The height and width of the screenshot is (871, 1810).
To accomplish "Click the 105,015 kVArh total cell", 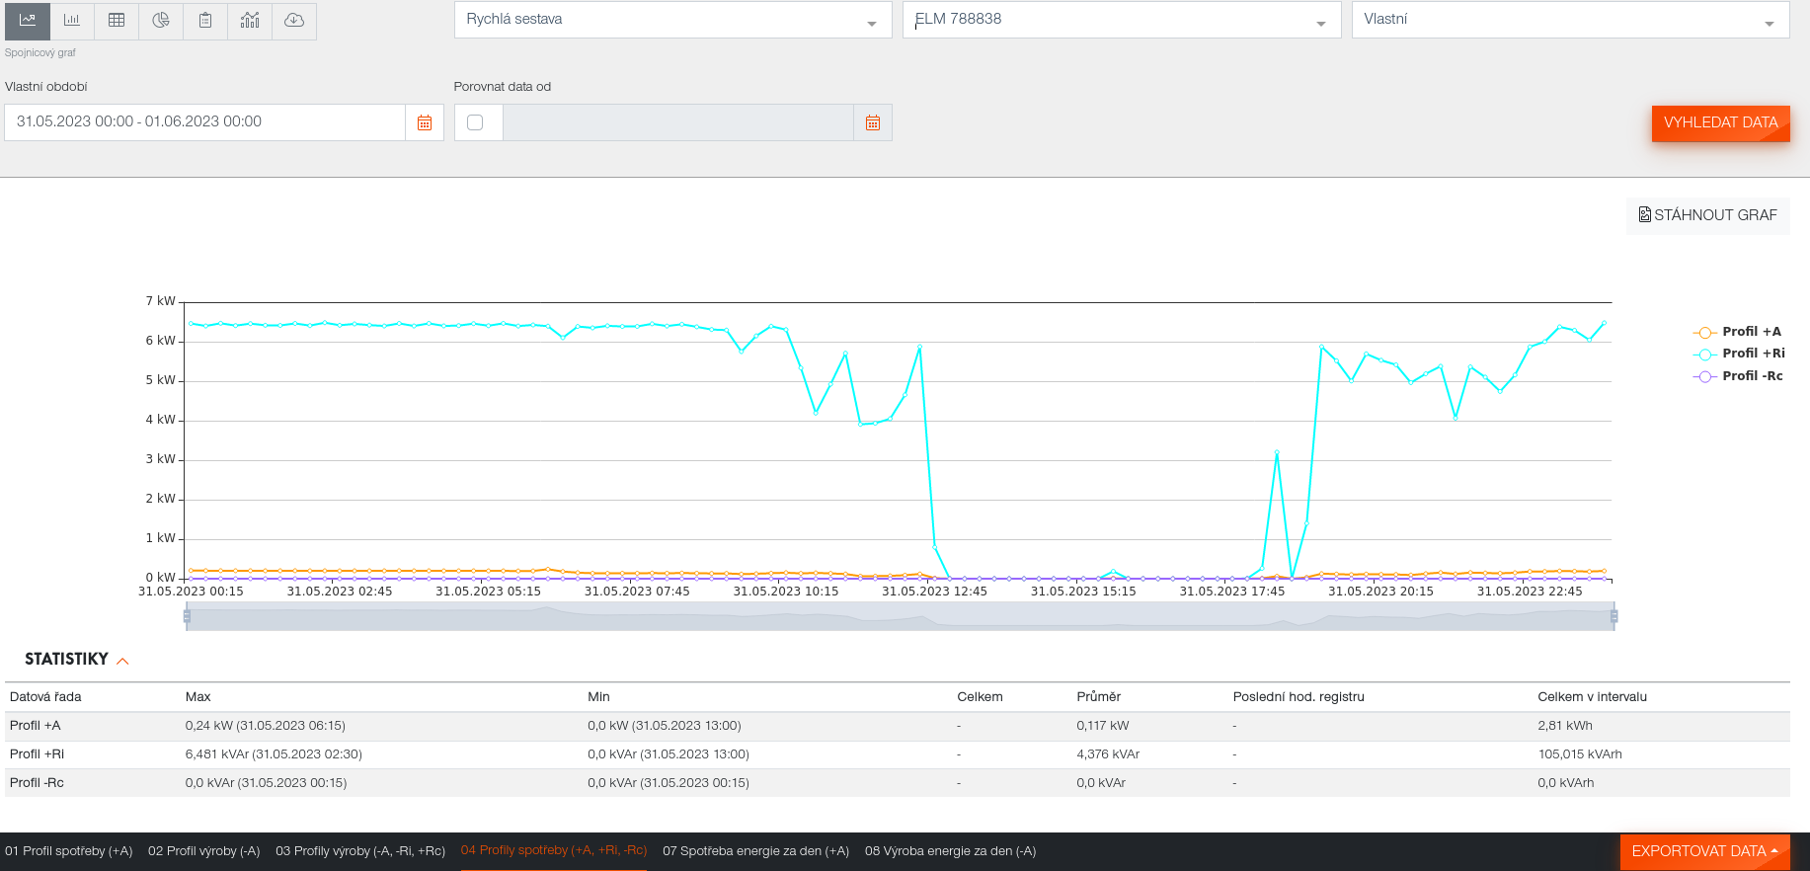I will 1580,754.
